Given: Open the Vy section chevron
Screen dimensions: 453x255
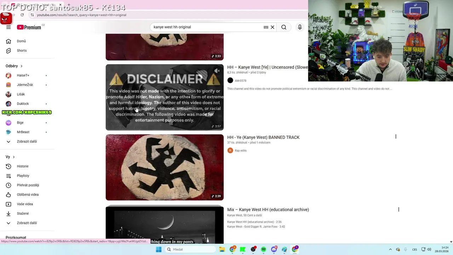Looking at the screenshot, I should [14, 157].
